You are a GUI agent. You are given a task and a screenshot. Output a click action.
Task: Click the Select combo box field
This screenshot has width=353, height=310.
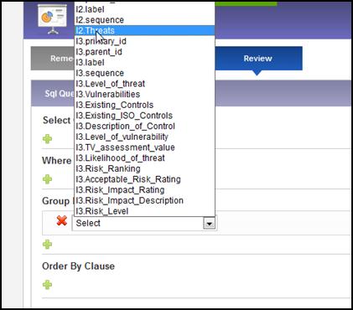(x=144, y=223)
